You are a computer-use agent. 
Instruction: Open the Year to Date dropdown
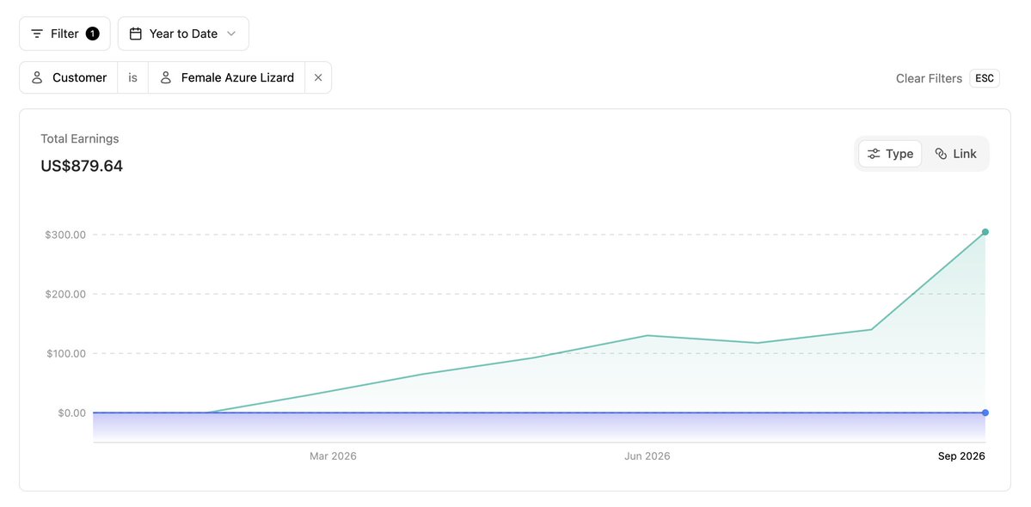coord(183,34)
